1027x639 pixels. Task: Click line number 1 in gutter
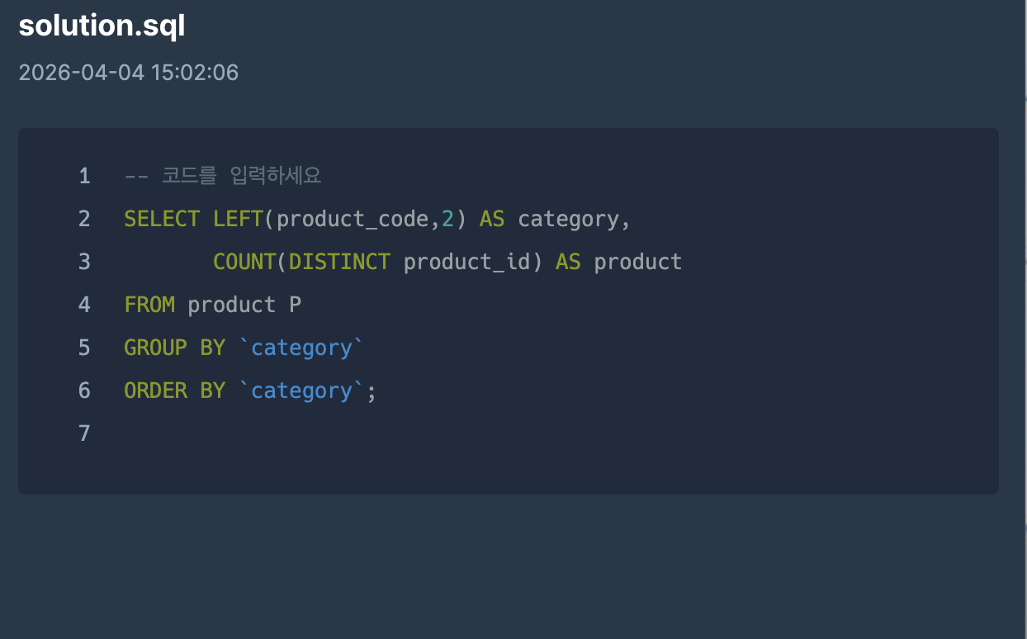(84, 176)
